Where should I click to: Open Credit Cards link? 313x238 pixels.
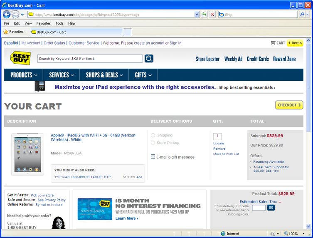[x=258, y=59]
